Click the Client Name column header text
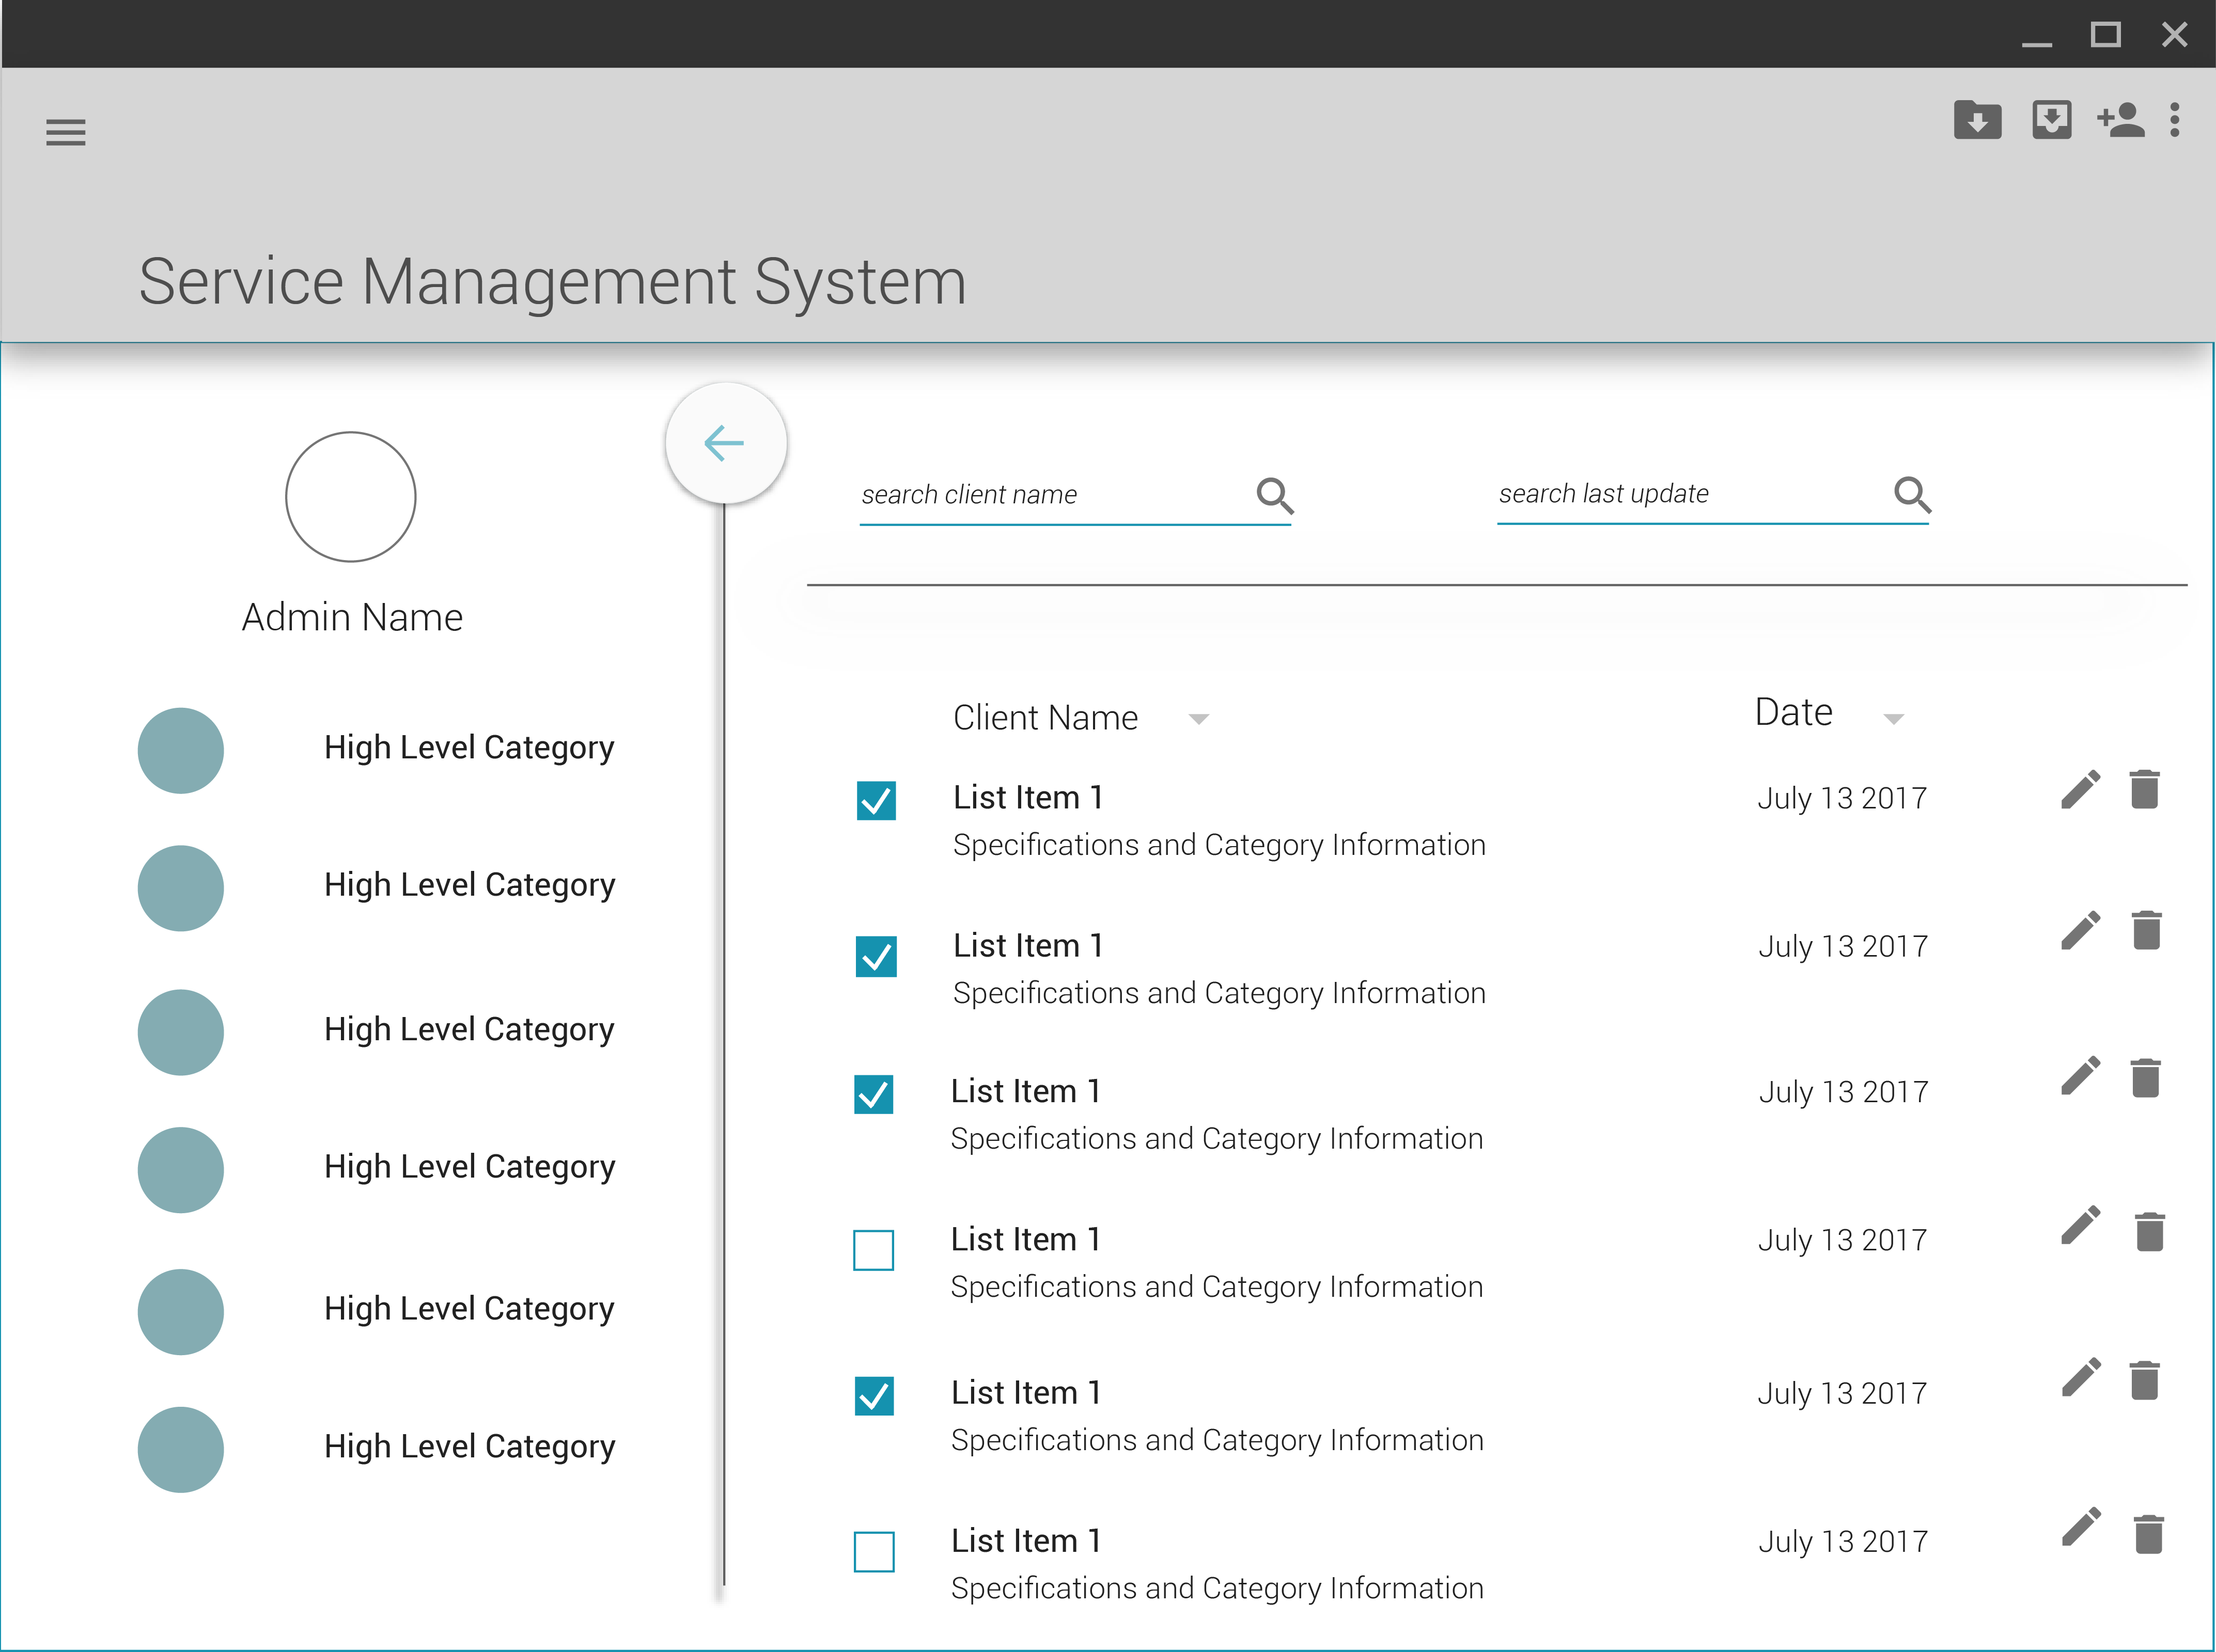Image resolution: width=2216 pixels, height=1652 pixels. click(1045, 718)
